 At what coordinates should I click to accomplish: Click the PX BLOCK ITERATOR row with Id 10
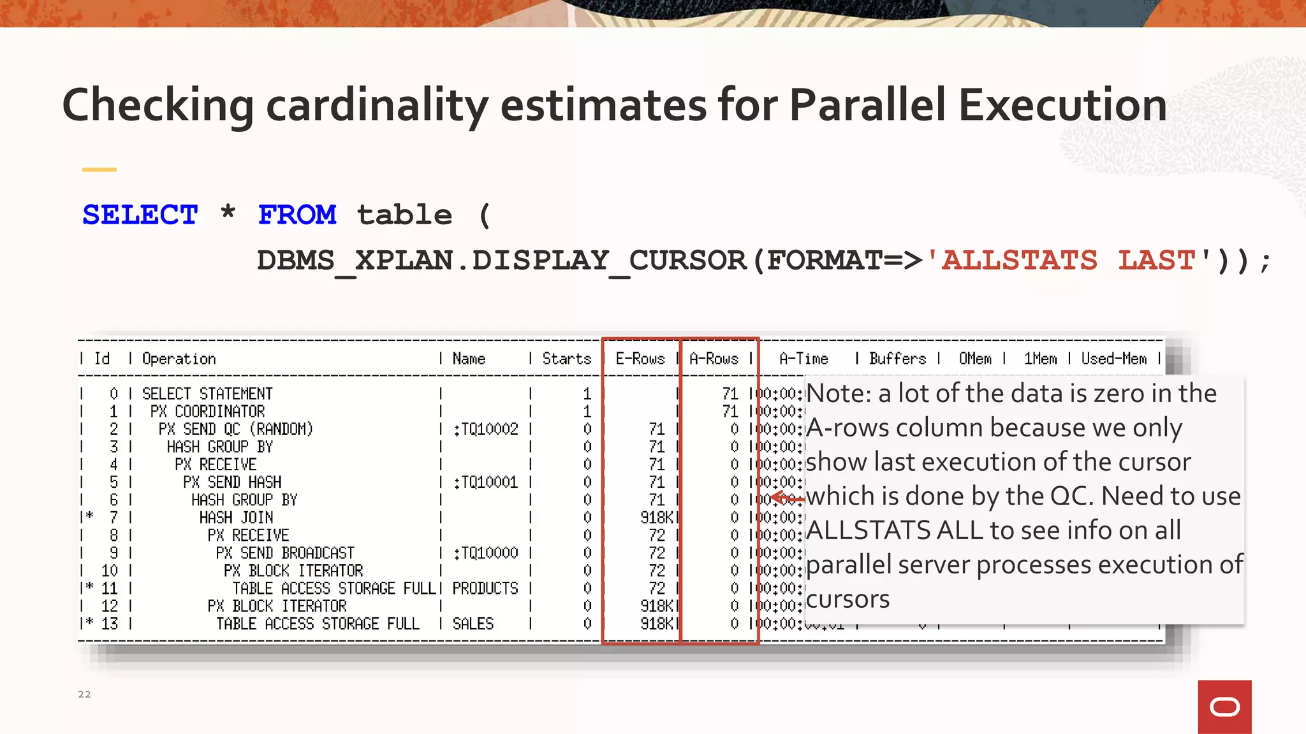point(293,570)
